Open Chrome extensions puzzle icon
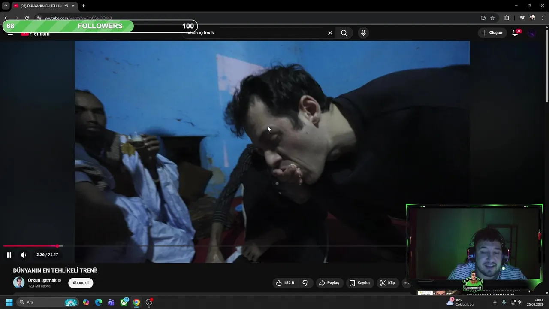Screen dimensions: 549x309 [x=507, y=18]
